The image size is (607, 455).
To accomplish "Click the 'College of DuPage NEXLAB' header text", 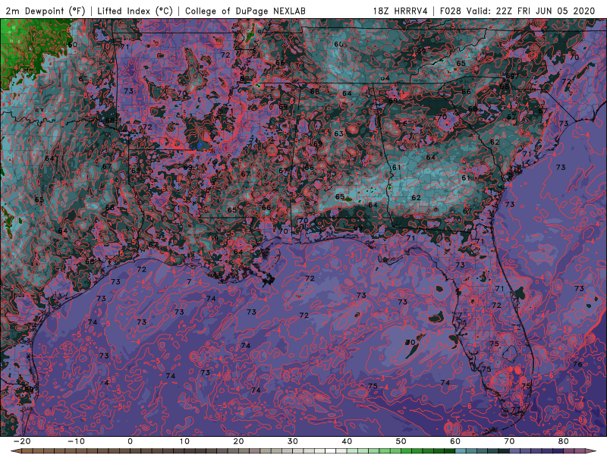I will click(x=245, y=11).
